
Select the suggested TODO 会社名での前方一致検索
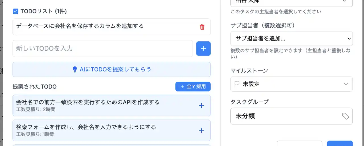point(88,102)
